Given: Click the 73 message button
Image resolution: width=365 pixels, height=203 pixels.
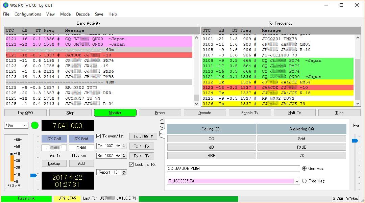Looking at the screenshot, I should tap(302, 156).
